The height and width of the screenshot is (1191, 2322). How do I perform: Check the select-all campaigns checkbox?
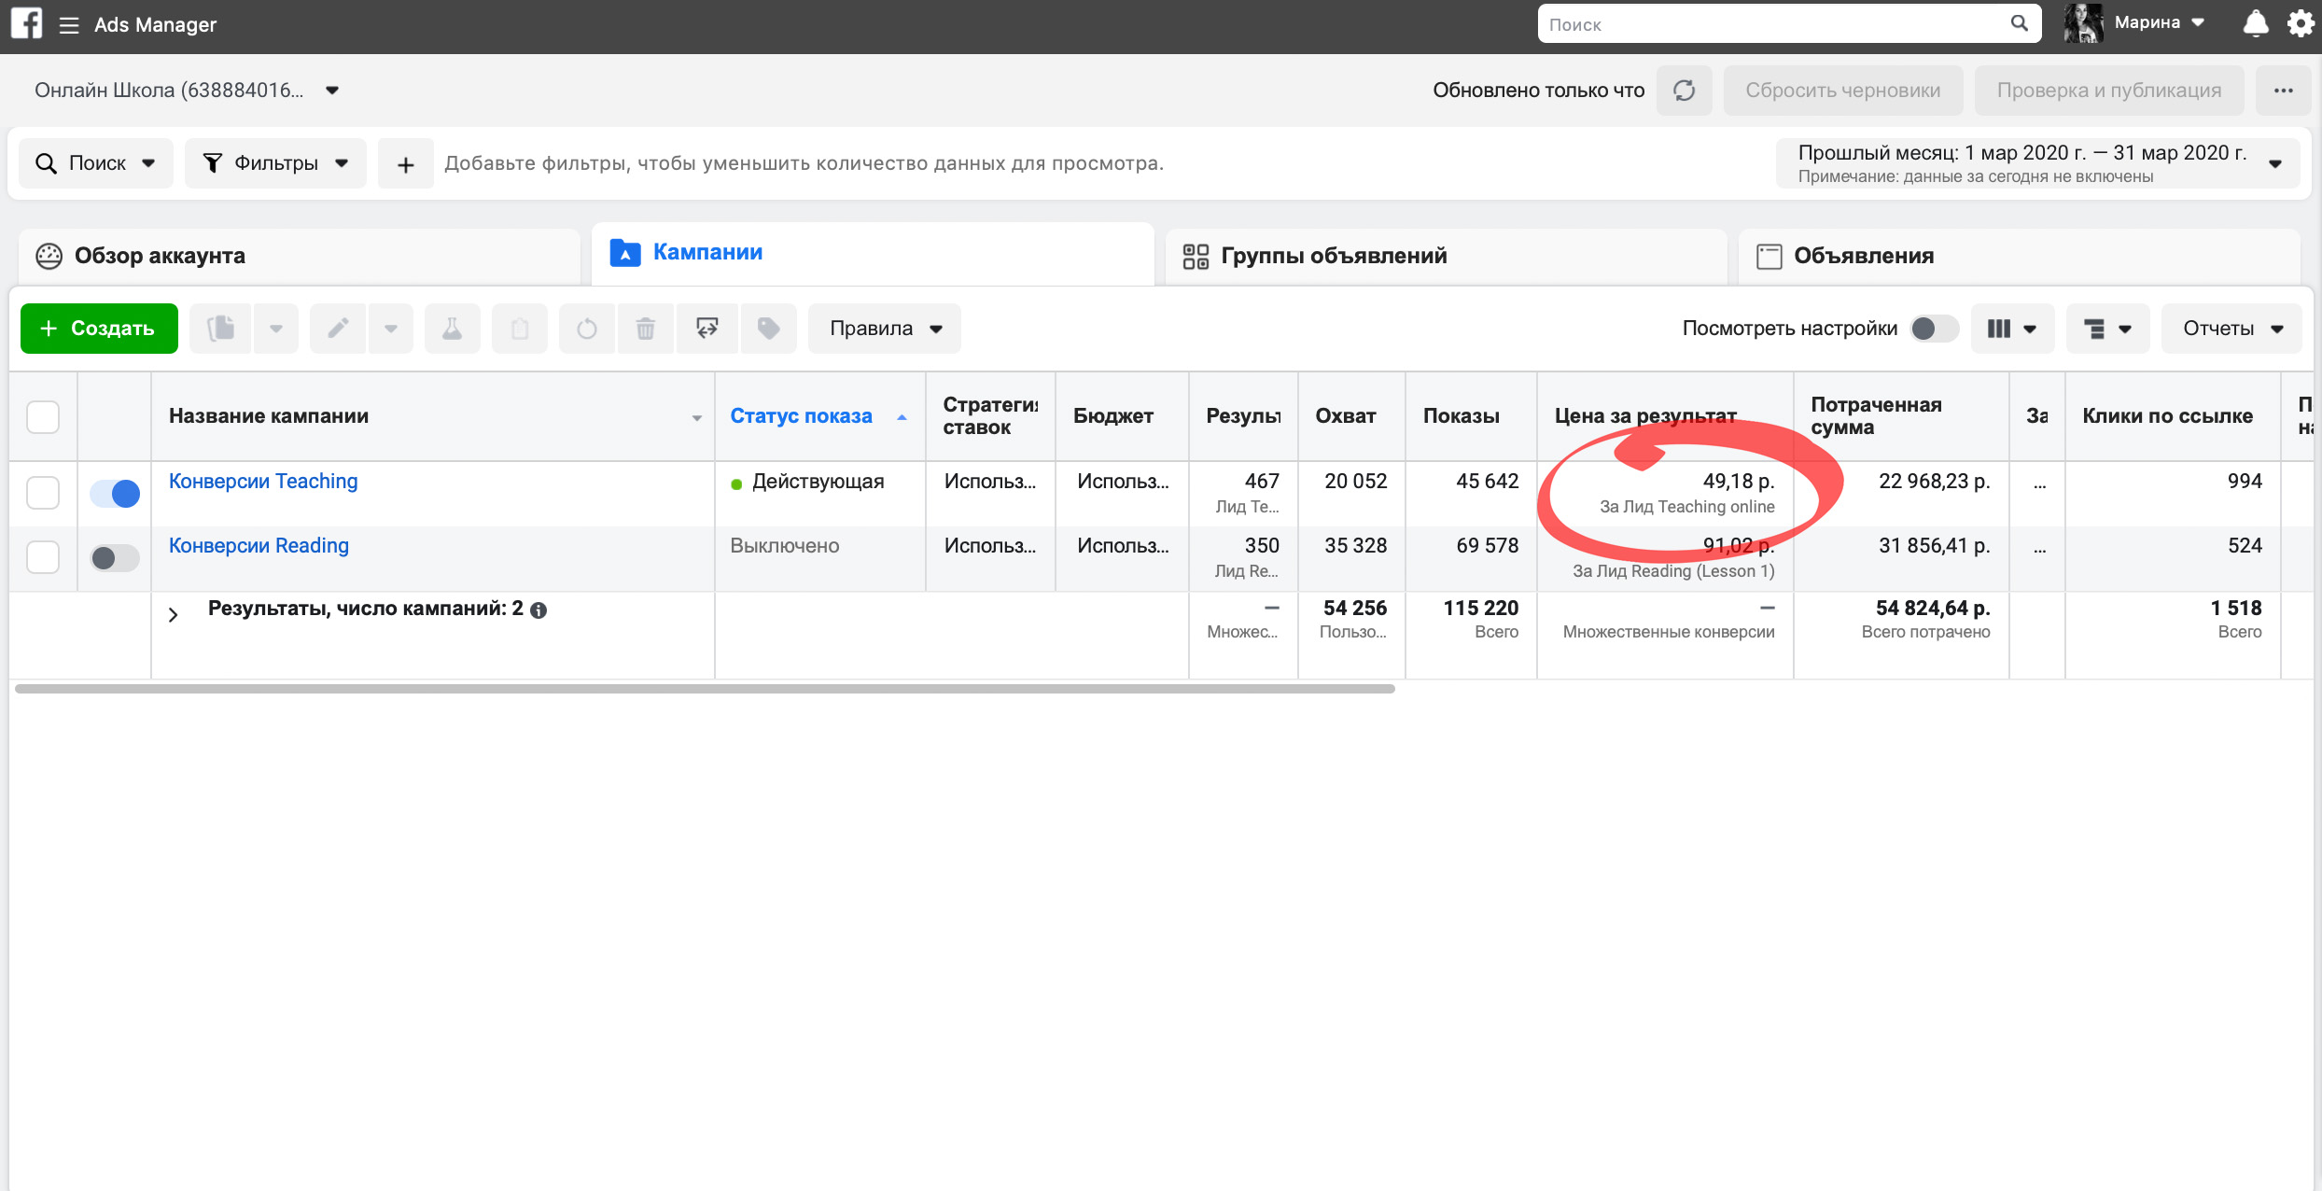43,416
